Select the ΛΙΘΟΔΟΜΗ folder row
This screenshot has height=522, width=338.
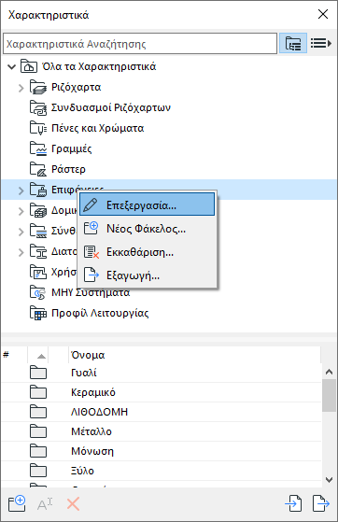(162, 412)
